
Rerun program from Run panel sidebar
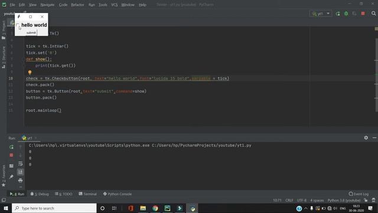(11, 147)
